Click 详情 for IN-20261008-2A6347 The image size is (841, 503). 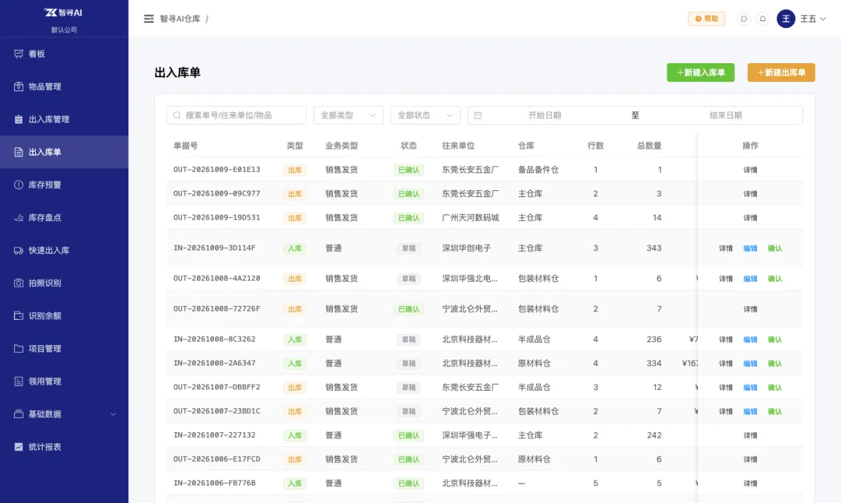point(726,363)
